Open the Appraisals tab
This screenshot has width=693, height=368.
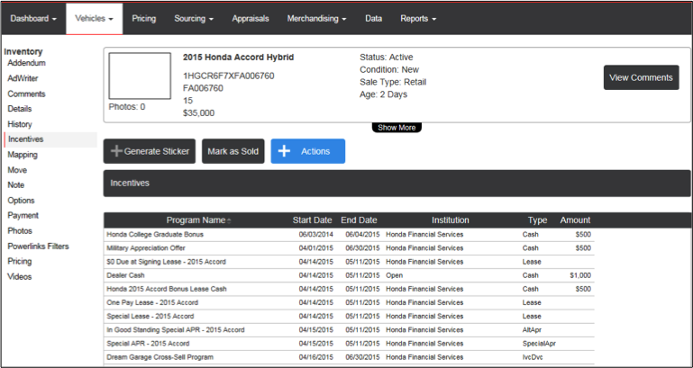[251, 19]
